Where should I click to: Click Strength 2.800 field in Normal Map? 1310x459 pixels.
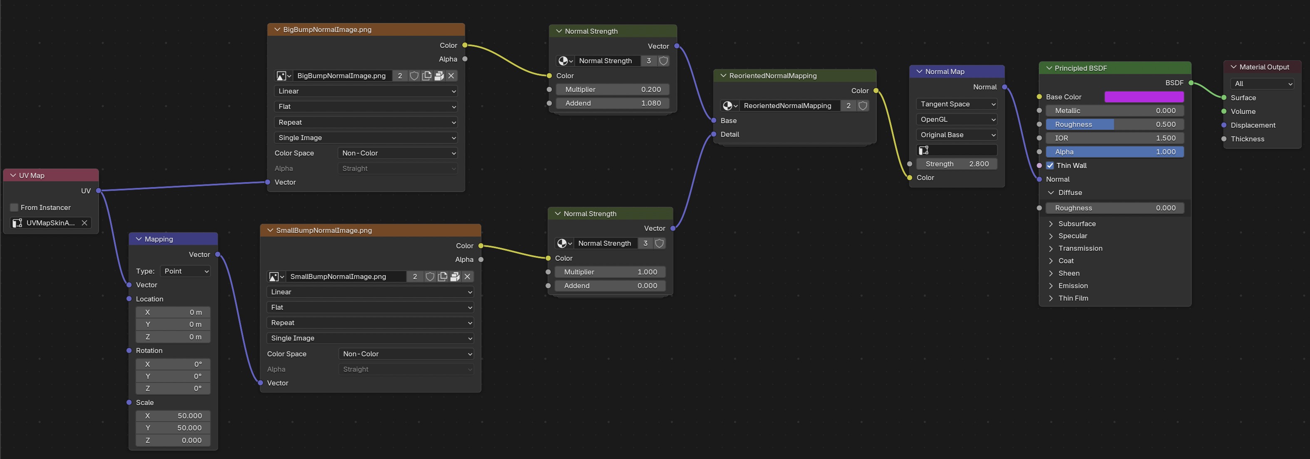pyautogui.click(x=957, y=164)
